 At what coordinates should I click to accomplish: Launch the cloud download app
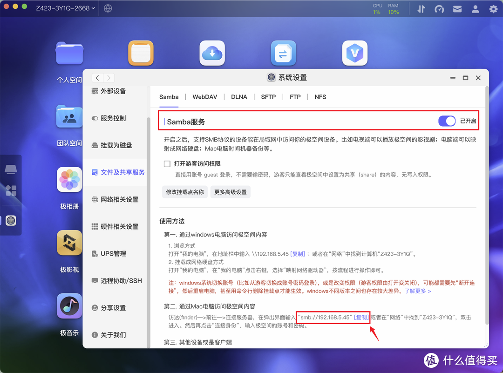212,53
